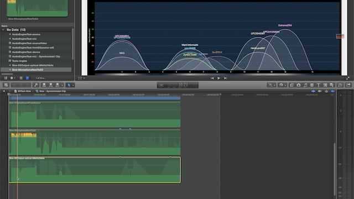Toggle audio skimming in the timeline

click(320, 91)
